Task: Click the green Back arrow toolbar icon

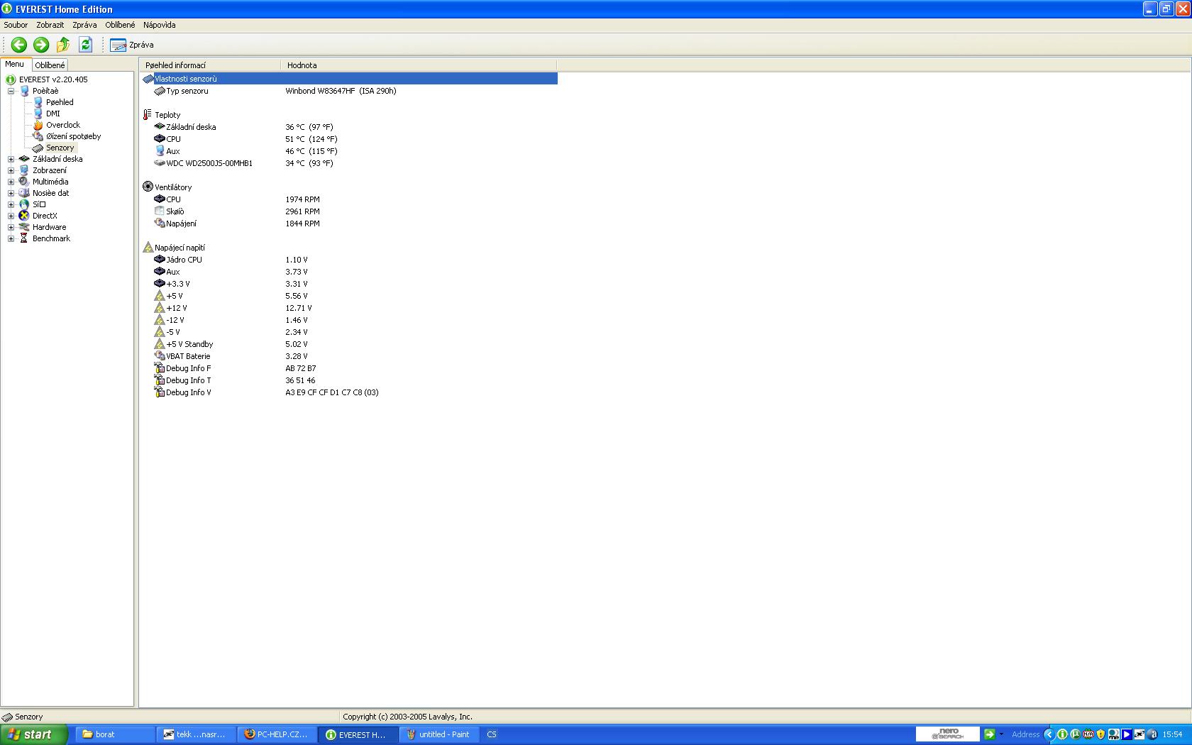Action: 19,45
